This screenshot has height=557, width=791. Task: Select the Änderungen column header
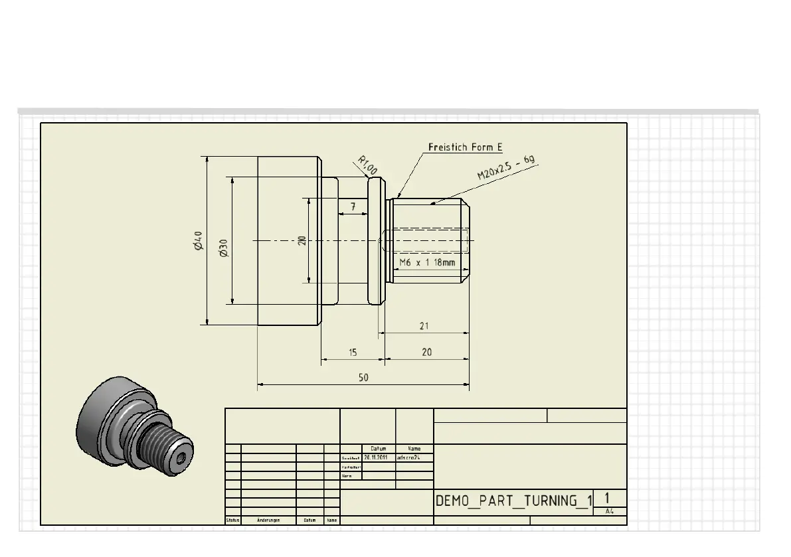click(x=268, y=520)
